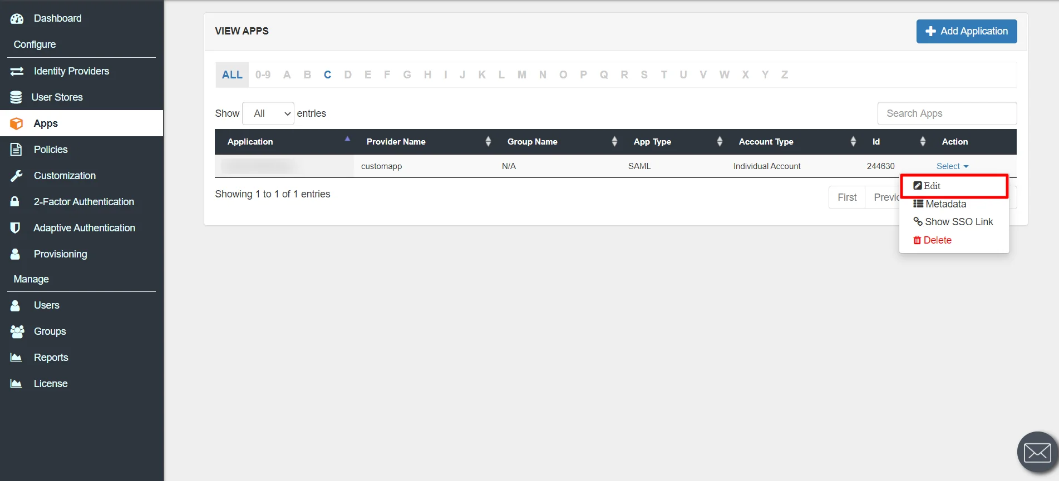Click the License chart icon
The width and height of the screenshot is (1059, 481).
(16, 384)
